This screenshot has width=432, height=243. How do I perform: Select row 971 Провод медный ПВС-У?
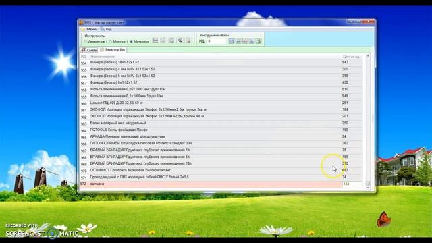tap(221, 177)
